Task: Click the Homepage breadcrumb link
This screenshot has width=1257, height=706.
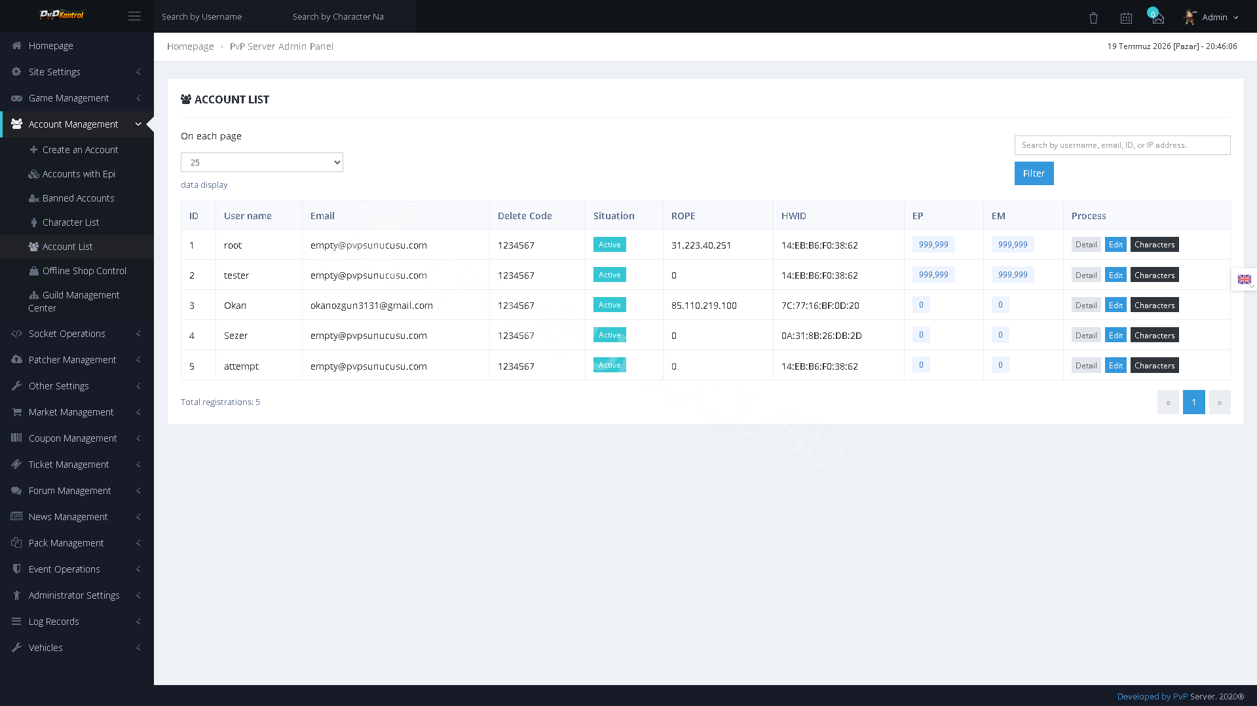Action: pos(190,46)
